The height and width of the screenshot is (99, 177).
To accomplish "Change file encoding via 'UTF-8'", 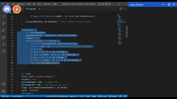I will (x=82, y=96).
